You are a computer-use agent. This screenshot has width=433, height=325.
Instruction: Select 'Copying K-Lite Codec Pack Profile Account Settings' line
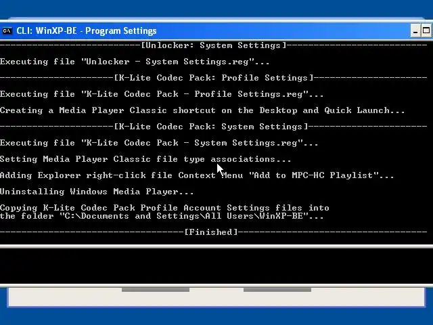(x=164, y=208)
